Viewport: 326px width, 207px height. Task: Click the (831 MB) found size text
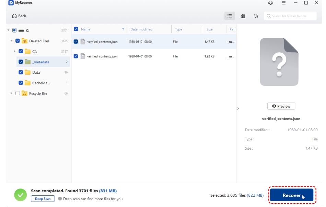click(x=108, y=191)
